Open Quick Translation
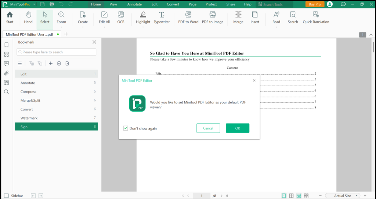The image size is (376, 199). click(x=316, y=18)
